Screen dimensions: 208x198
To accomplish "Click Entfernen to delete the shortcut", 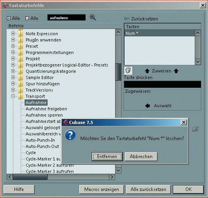I will click(x=107, y=157).
